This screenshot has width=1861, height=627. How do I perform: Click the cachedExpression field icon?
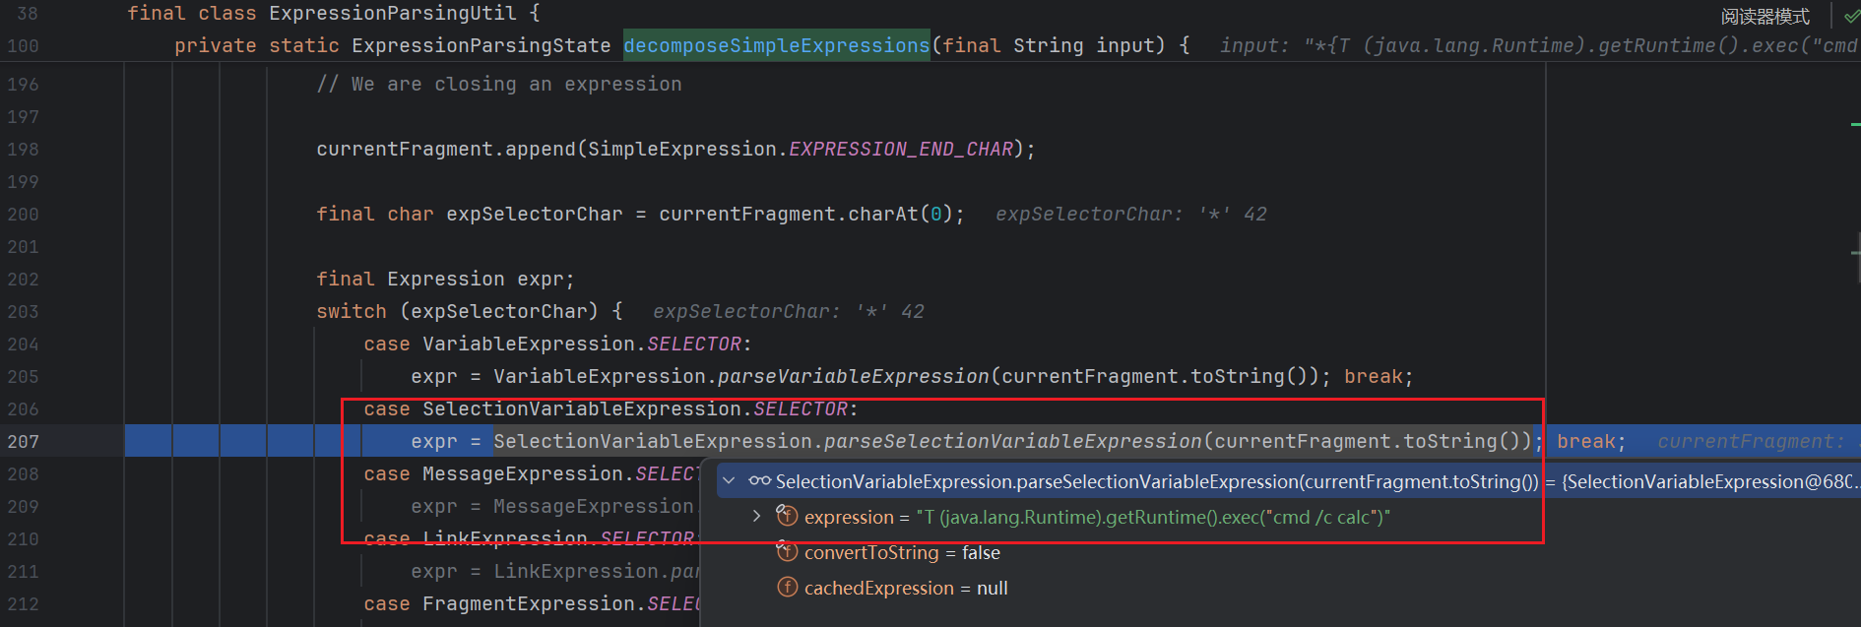click(787, 588)
